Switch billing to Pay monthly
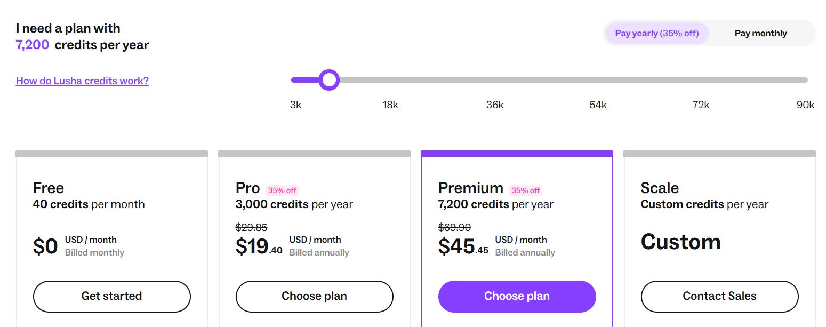Viewport: 826px width, 327px height. [x=760, y=33]
